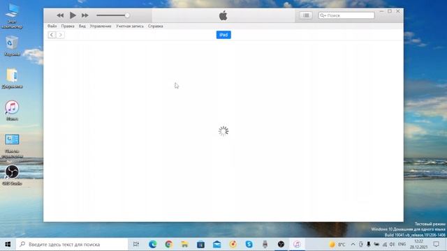Open the Вид menu
The height and width of the screenshot is (251, 447).
pyautogui.click(x=82, y=26)
